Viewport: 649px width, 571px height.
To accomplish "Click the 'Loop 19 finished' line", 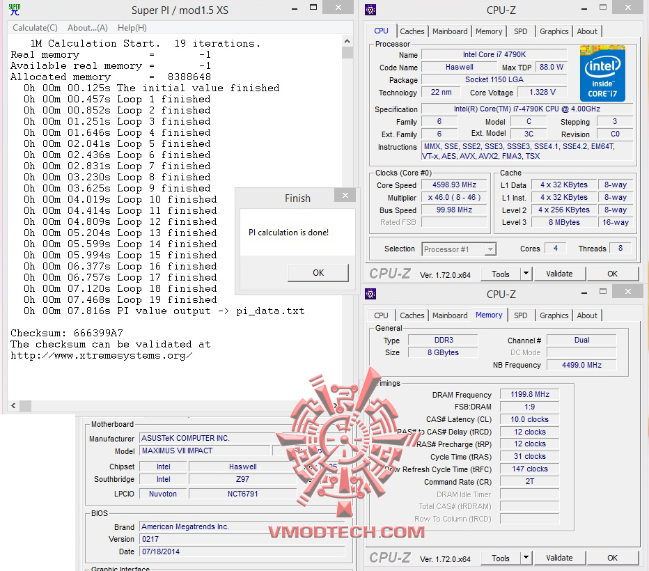I will (120, 299).
